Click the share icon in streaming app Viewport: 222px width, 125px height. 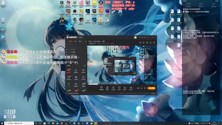154,42
